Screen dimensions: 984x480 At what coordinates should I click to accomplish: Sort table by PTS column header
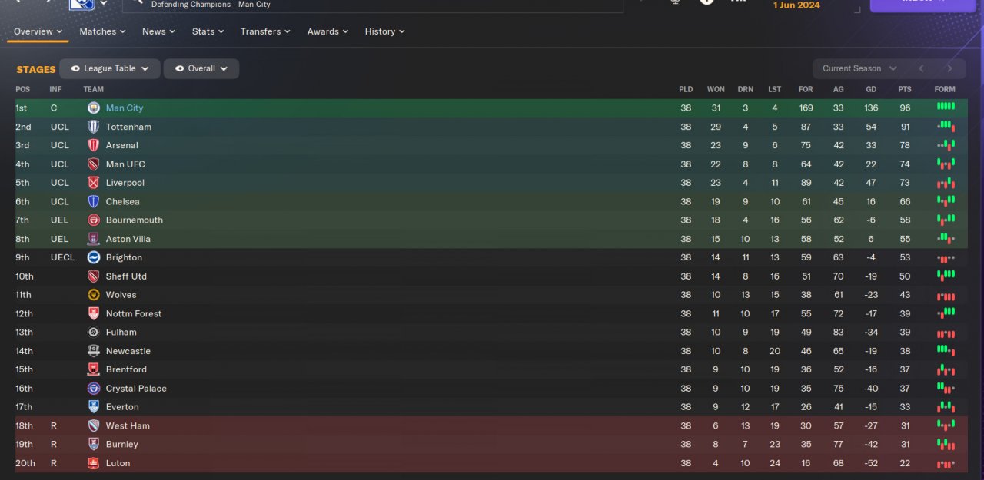pos(905,89)
